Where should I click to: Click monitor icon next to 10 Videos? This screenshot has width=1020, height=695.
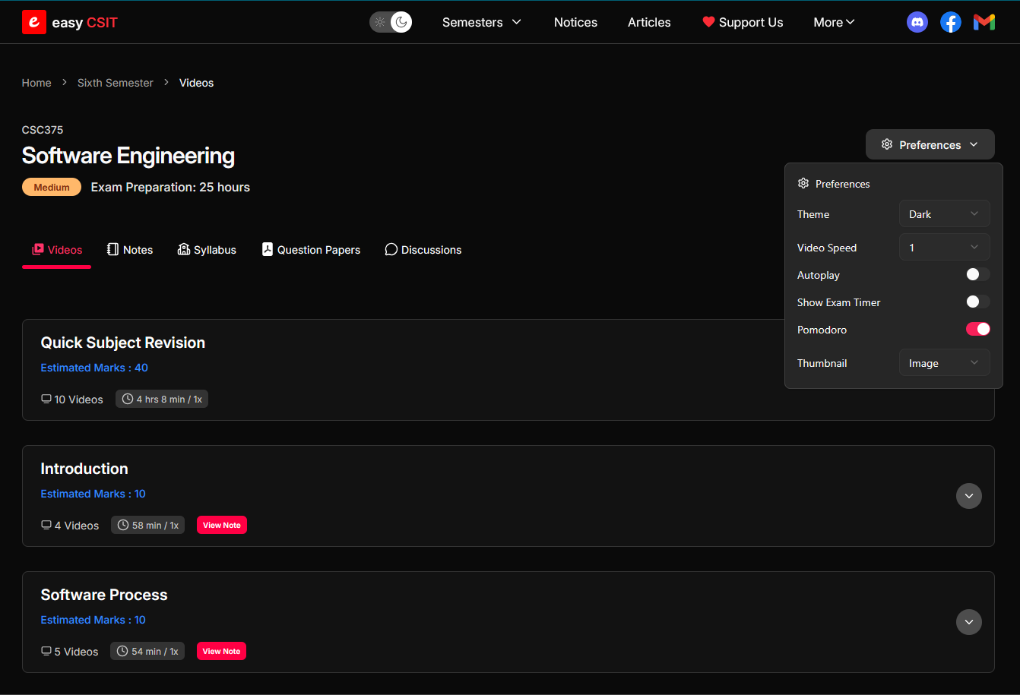[46, 399]
